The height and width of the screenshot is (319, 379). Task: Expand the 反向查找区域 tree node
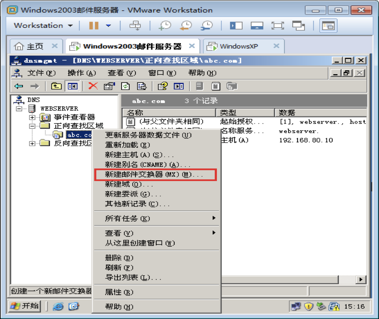pyautogui.click(x=32, y=144)
